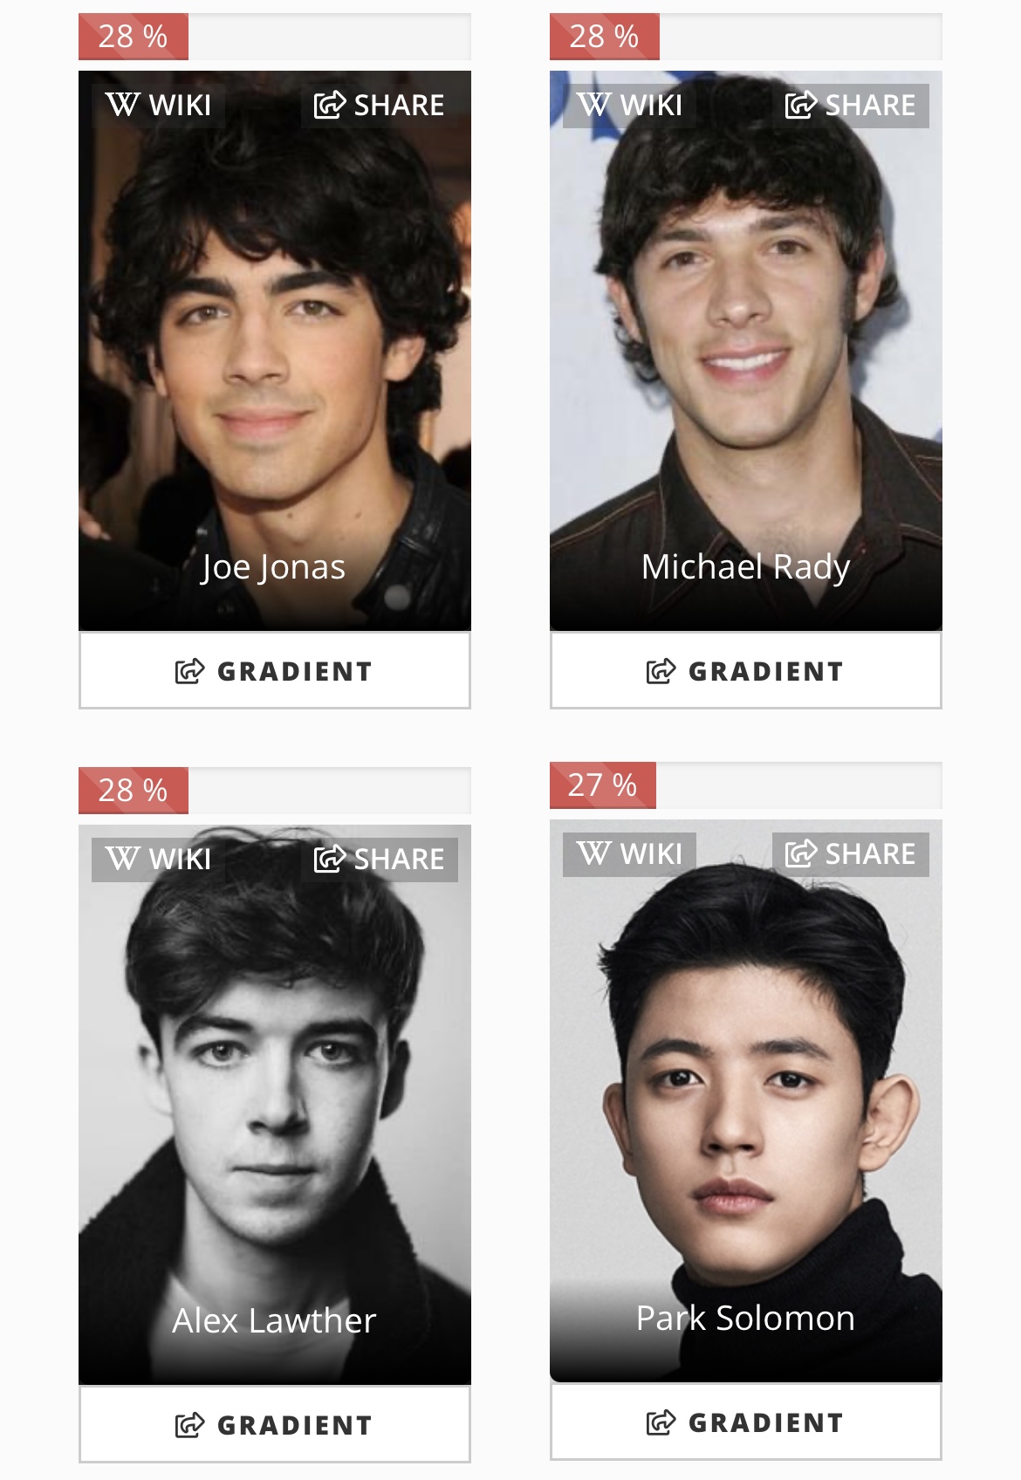Click the Park Solomon name label
The width and height of the screenshot is (1021, 1480).
click(x=745, y=1318)
